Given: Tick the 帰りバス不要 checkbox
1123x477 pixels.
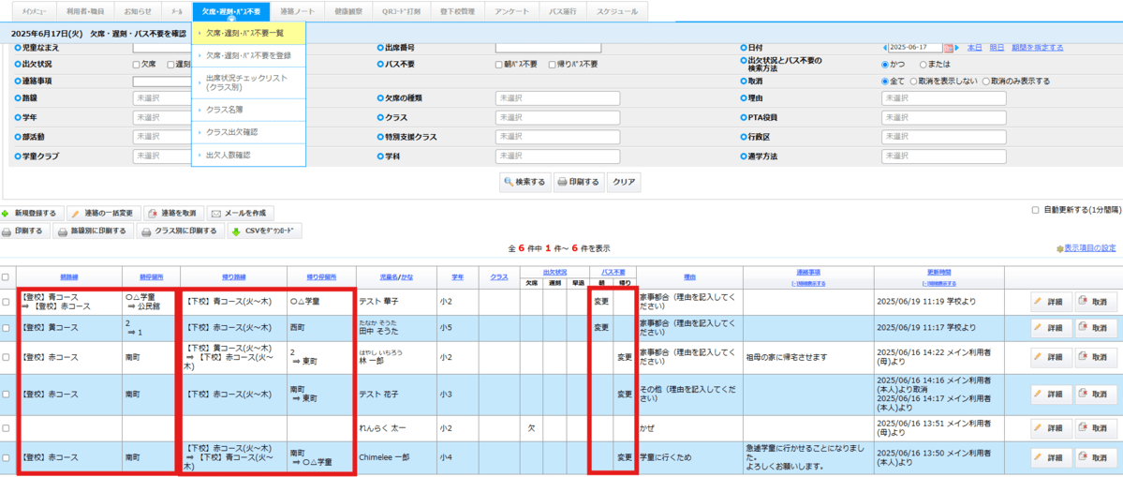Looking at the screenshot, I should (553, 65).
